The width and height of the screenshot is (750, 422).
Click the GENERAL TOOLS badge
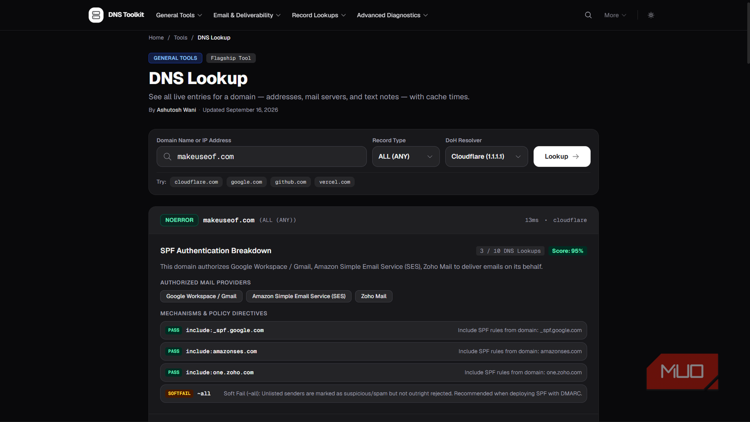coord(175,58)
